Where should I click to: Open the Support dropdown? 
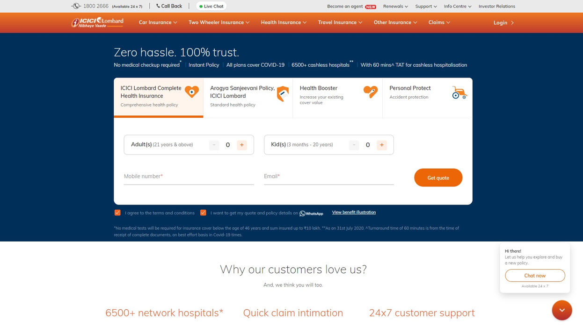click(x=426, y=6)
